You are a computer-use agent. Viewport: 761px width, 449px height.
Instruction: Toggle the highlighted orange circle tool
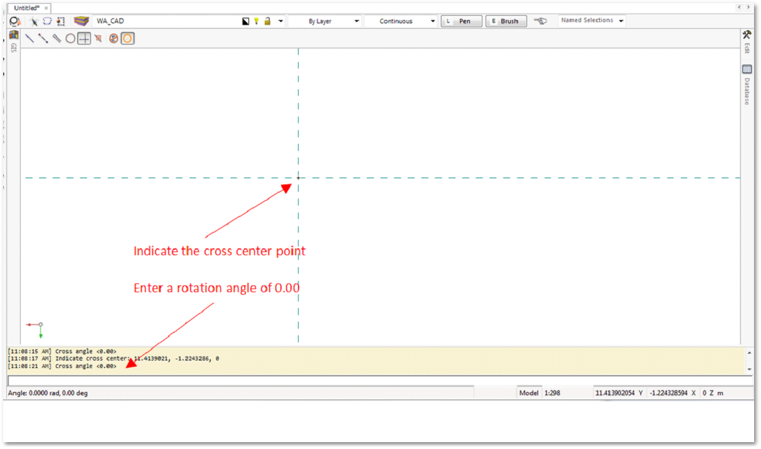[127, 38]
